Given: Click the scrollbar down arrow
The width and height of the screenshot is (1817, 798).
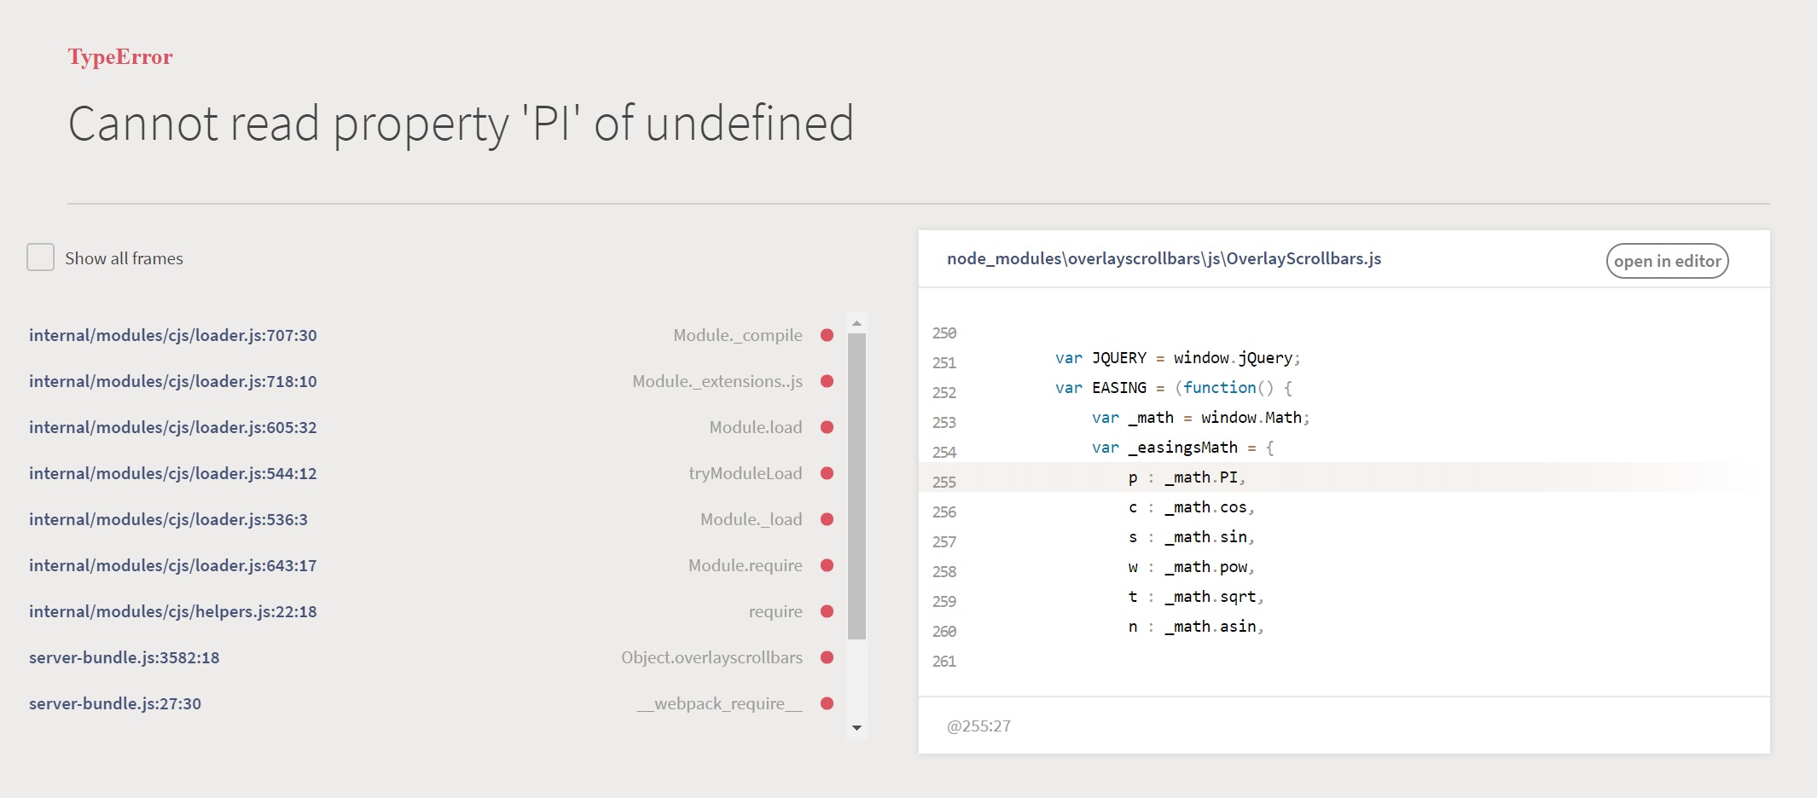Looking at the screenshot, I should point(856,729).
